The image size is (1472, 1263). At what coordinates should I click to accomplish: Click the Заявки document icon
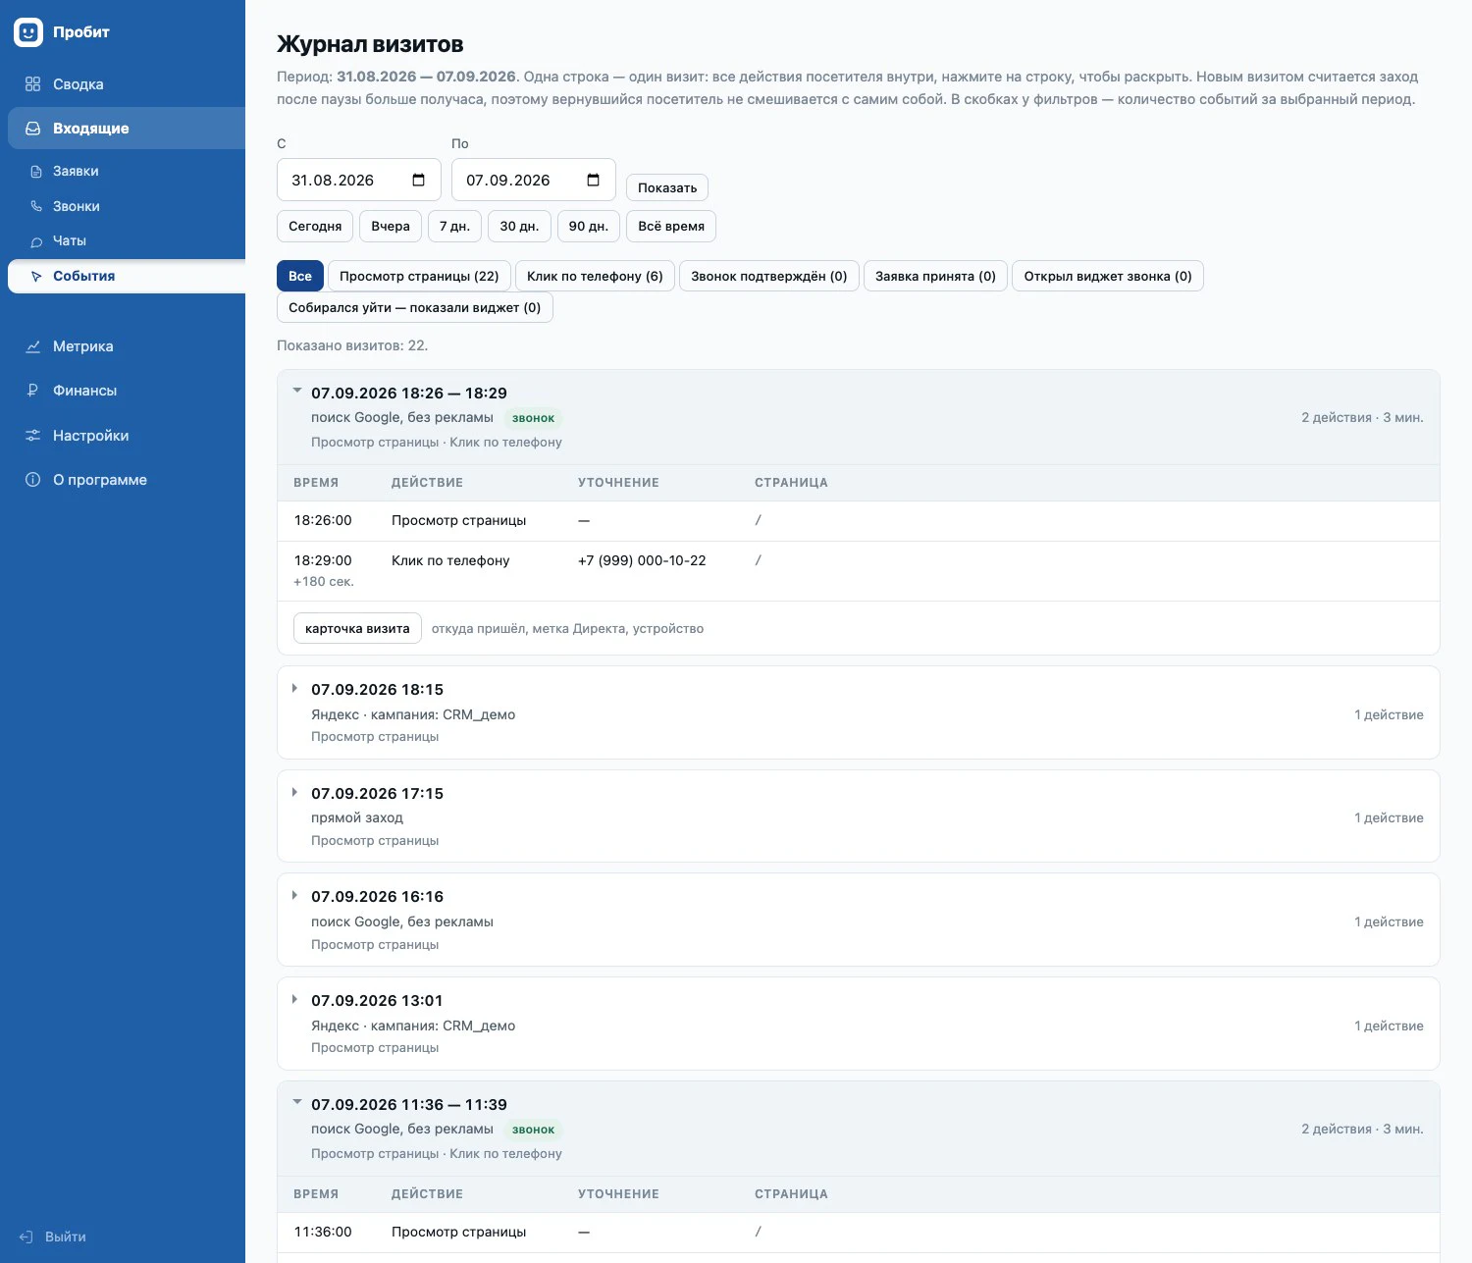pyautogui.click(x=36, y=171)
